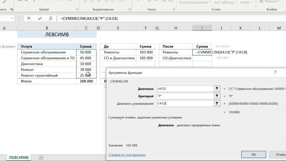Click the СО+Диагностика cell
The image size is (286, 161).
[x=176, y=58]
